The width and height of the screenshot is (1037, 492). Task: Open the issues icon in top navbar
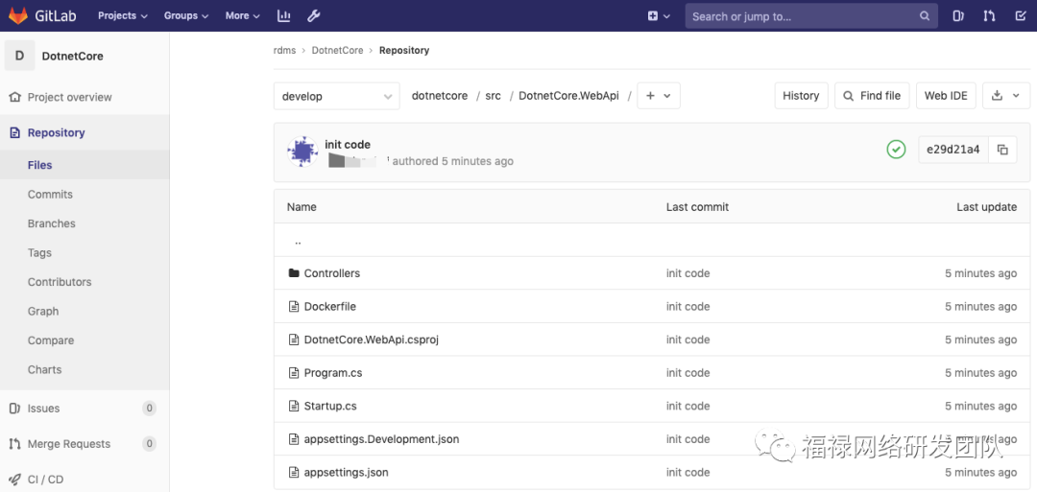[x=957, y=16]
